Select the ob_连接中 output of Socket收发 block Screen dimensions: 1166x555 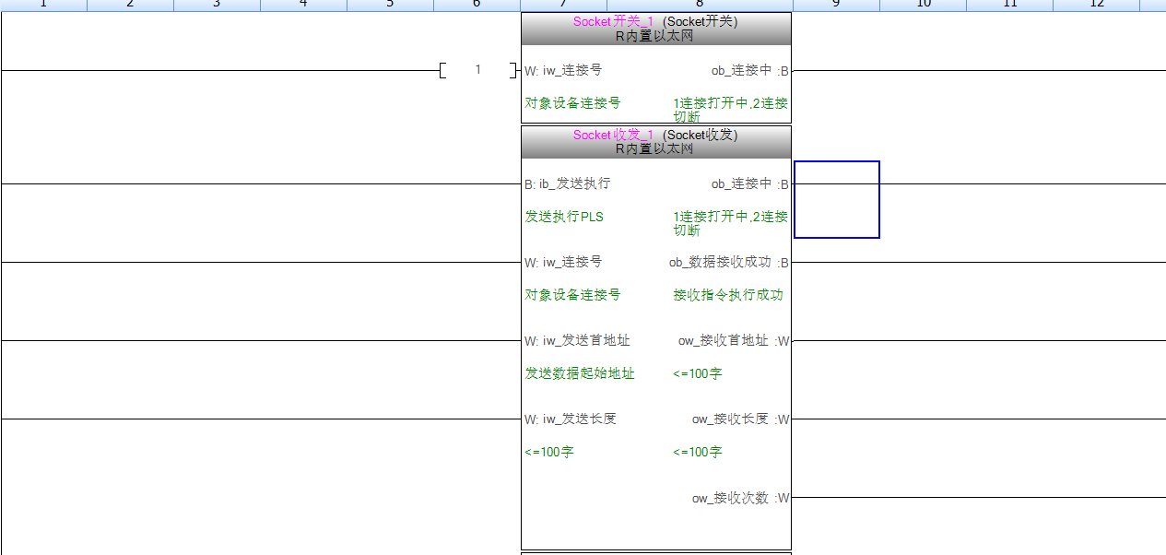pyautogui.click(x=748, y=184)
